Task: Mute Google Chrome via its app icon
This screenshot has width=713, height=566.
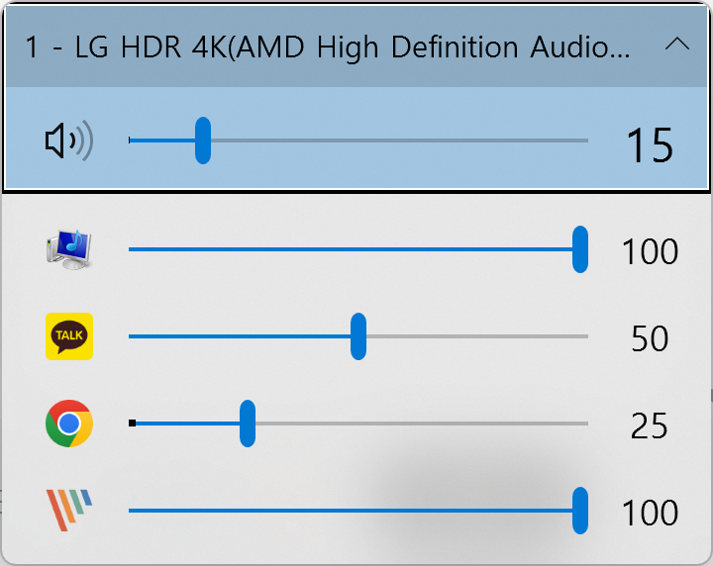Action: pos(69,424)
